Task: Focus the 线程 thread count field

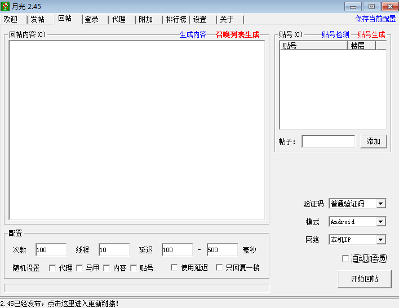Action: [114, 250]
